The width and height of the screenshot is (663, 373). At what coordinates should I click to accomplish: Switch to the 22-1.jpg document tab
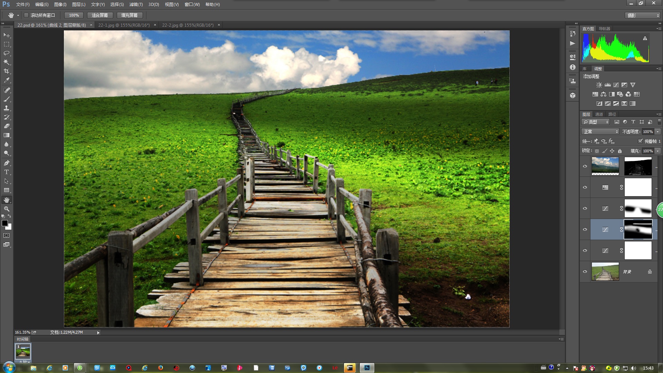(124, 25)
